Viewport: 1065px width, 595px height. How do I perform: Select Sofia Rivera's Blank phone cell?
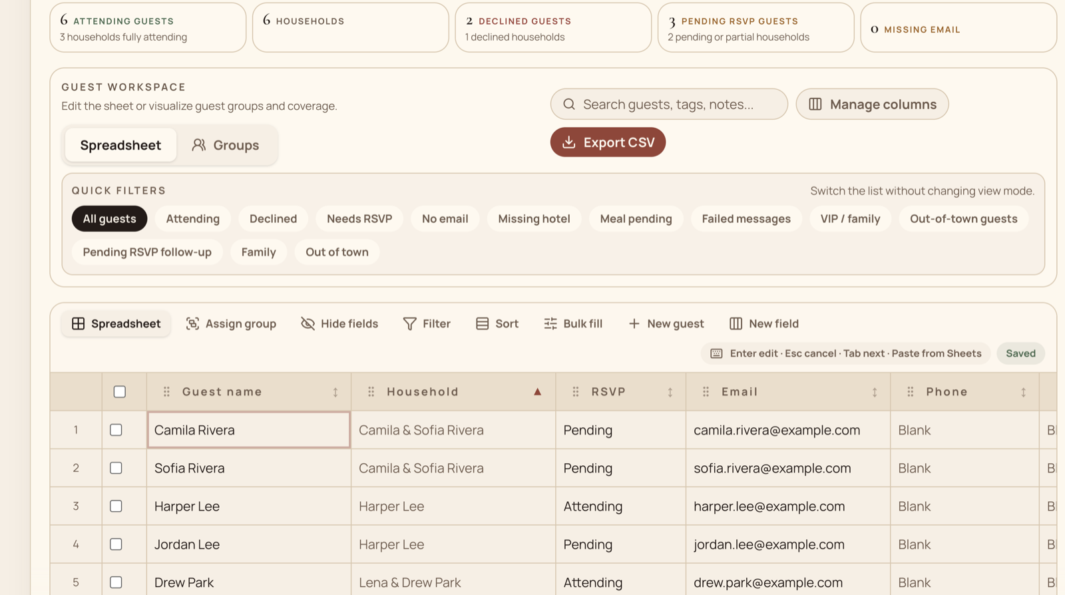(964, 469)
